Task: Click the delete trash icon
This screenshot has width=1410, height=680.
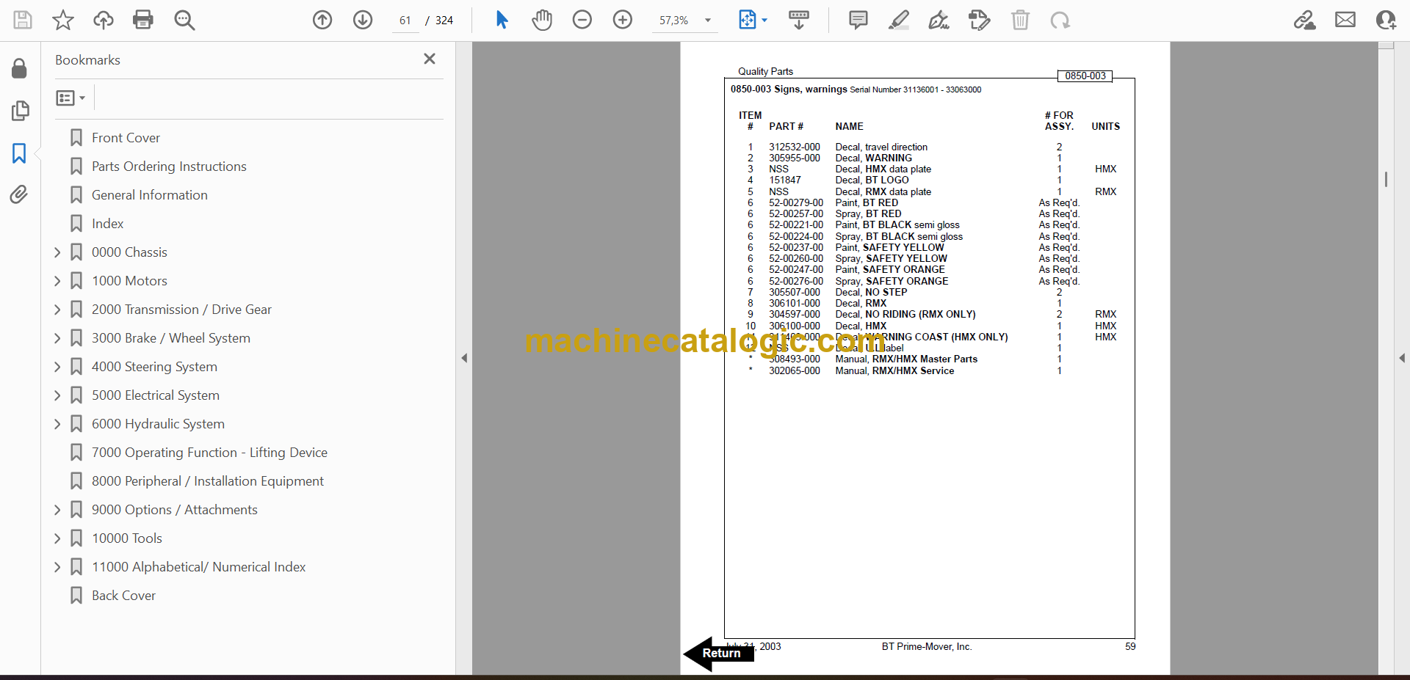Action: point(1020,20)
